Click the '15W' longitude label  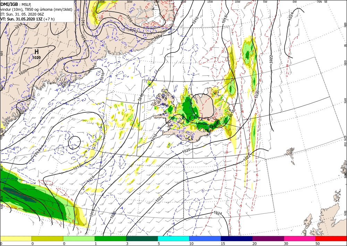(x=210, y=2)
